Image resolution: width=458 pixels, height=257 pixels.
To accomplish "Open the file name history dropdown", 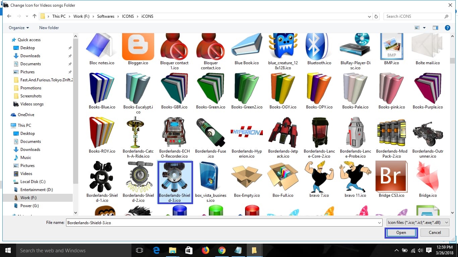I will pos(379,222).
